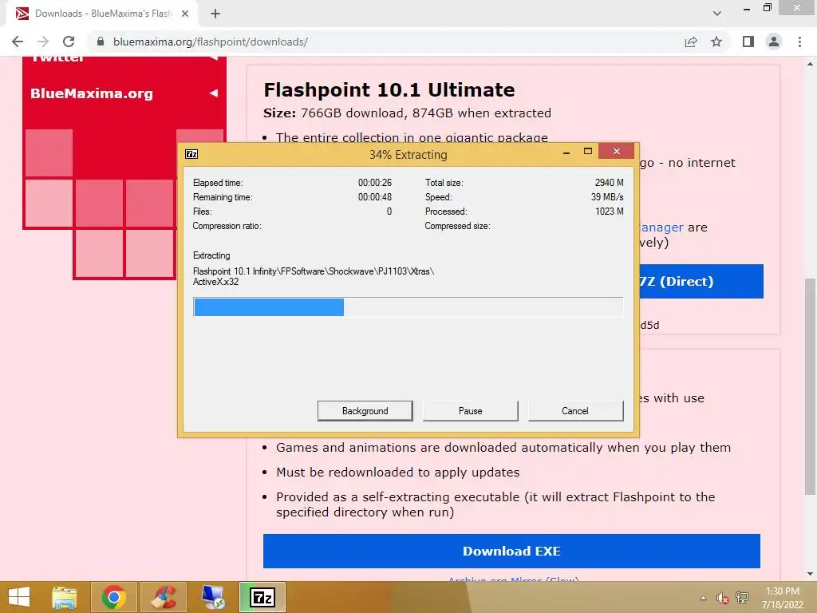
Task: Click the extracting file path text
Action: point(314,276)
